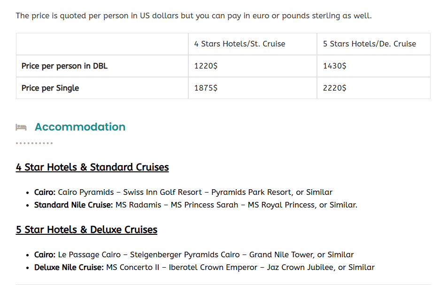
Task: Click the Jaz Crown Jubilee cruise name
Action: [301, 268]
